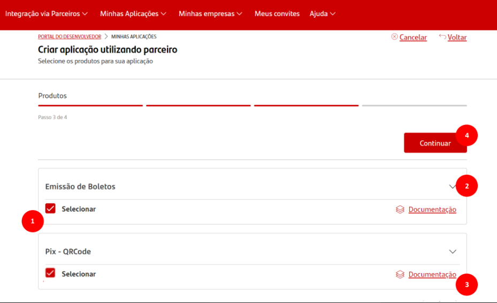Click the Criar aplicação utilizando parceiro title
497x303 pixels.
108,50
